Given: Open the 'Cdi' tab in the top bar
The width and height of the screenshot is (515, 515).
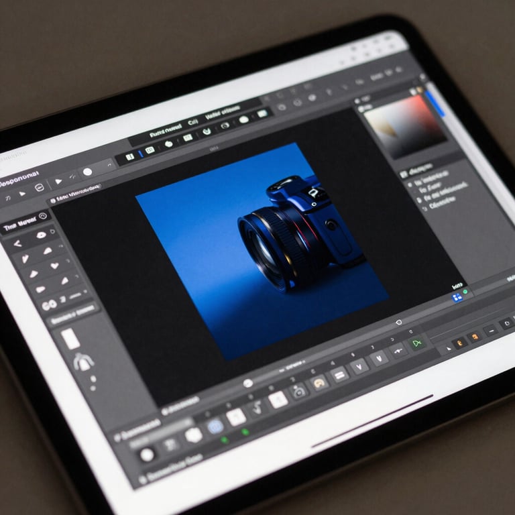Looking at the screenshot, I should pos(193,122).
